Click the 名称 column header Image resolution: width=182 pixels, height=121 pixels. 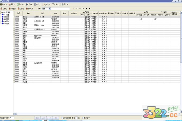click(28, 13)
